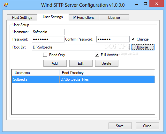Viewport: 166px width, 134px height.
Task: Click the Close button at bottom
Action: pos(147,126)
